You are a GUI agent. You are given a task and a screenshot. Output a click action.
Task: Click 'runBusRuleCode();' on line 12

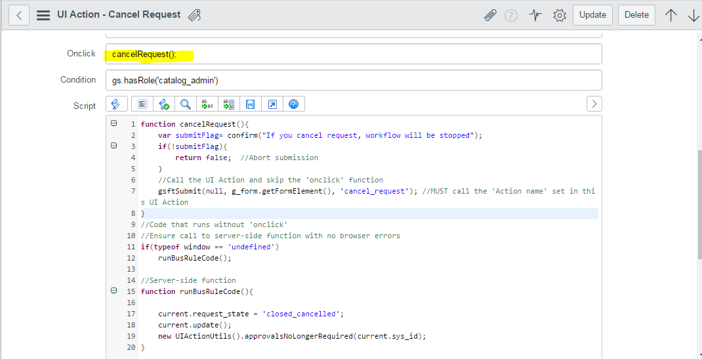point(195,259)
